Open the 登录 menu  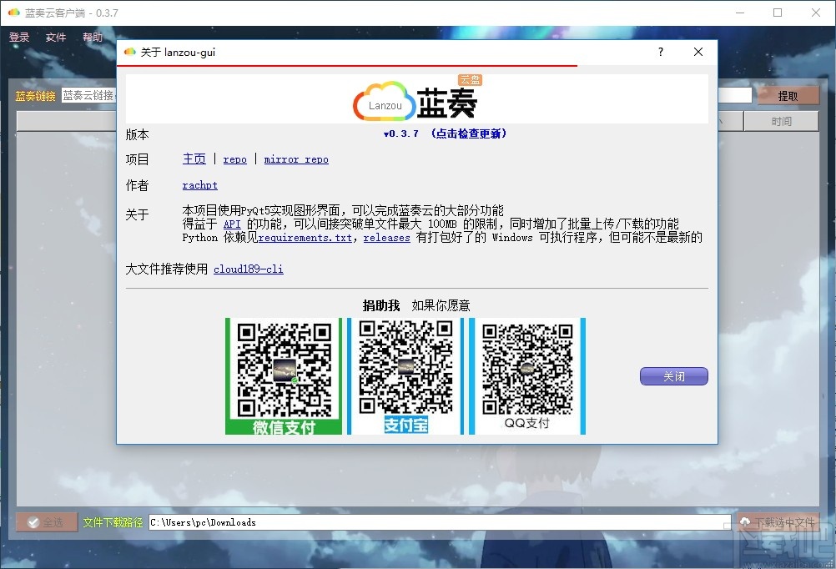coord(19,37)
